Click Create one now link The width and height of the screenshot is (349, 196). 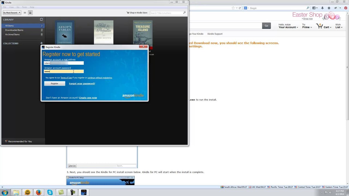(x=88, y=98)
